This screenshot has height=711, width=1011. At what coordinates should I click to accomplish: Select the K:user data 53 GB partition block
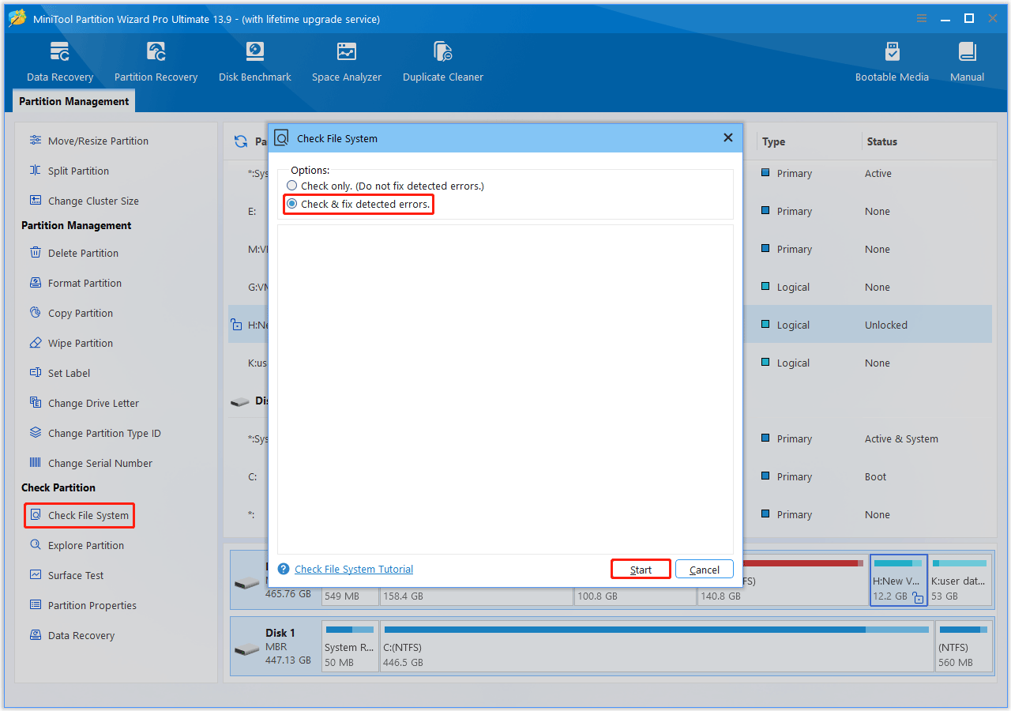tap(960, 580)
